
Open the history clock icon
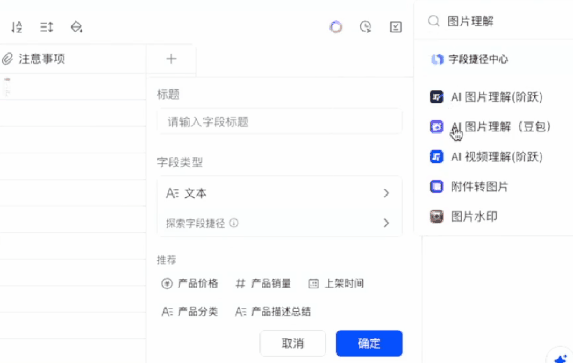pyautogui.click(x=366, y=27)
